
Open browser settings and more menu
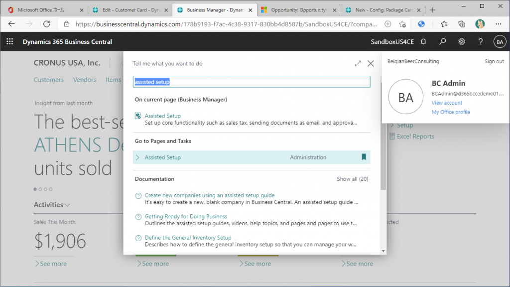[x=498, y=24]
